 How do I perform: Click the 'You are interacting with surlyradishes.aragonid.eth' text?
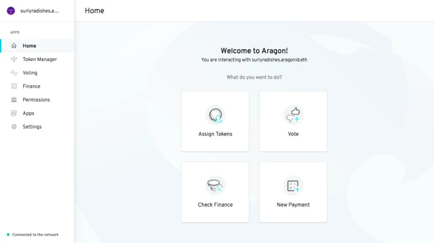click(254, 60)
